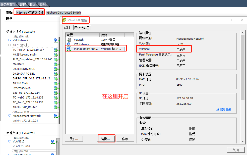Open the 权限 tab
The width and height of the screenshot is (247, 155).
pos(33,5)
